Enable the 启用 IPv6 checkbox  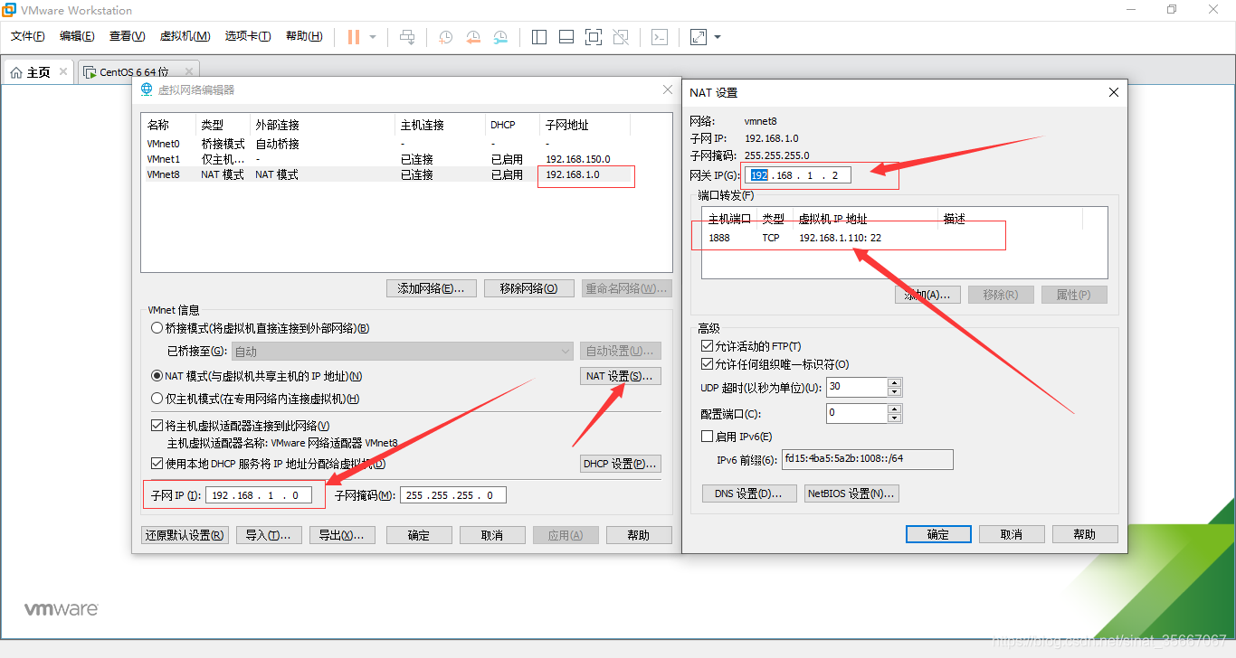(708, 437)
